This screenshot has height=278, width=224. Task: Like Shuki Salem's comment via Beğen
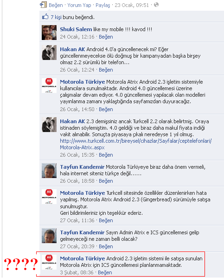(106, 37)
